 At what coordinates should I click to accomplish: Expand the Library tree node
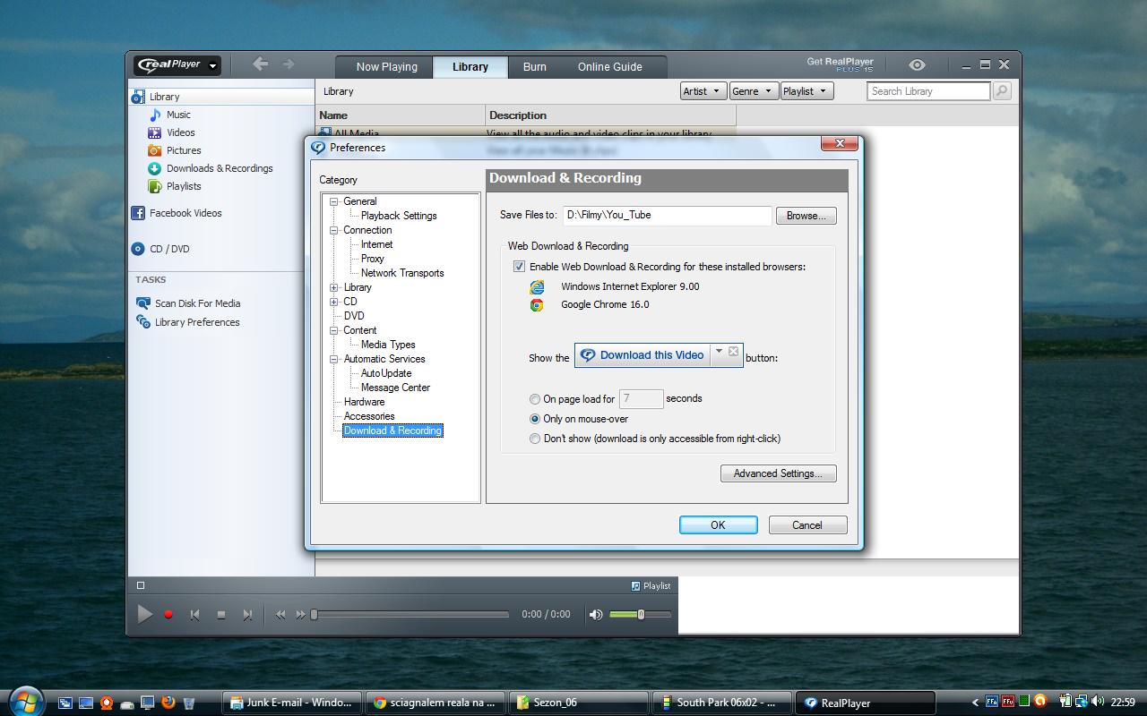334,287
